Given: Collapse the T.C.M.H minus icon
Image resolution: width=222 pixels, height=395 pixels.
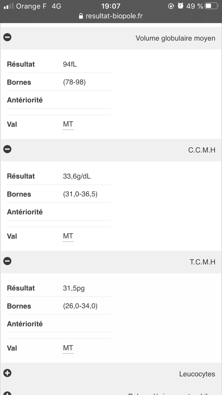Looking at the screenshot, I should 7,261.
